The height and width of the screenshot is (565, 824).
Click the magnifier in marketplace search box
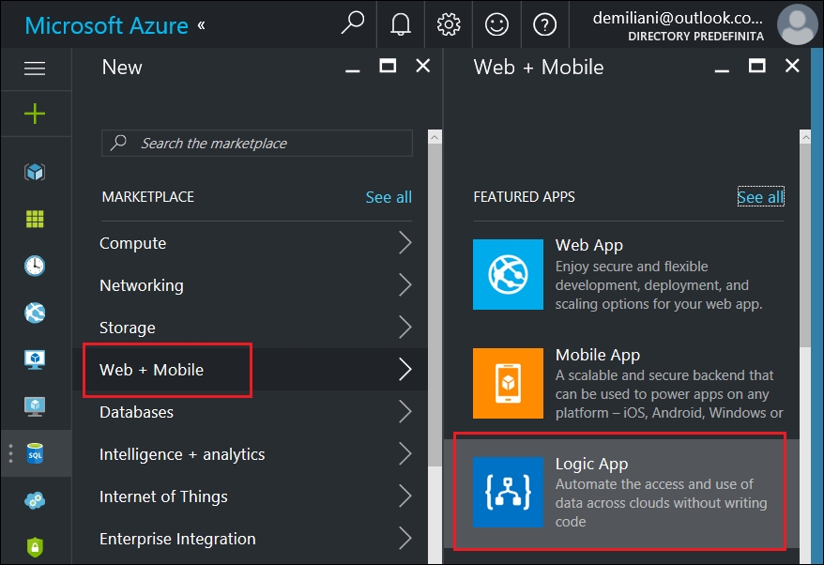coord(118,143)
